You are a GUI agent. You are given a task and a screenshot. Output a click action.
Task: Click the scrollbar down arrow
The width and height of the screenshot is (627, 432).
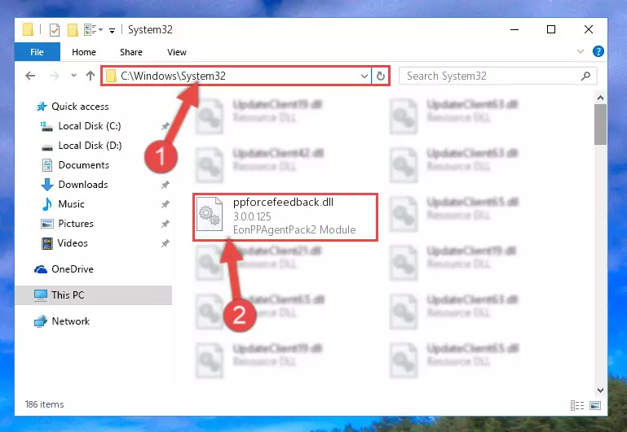click(600, 391)
